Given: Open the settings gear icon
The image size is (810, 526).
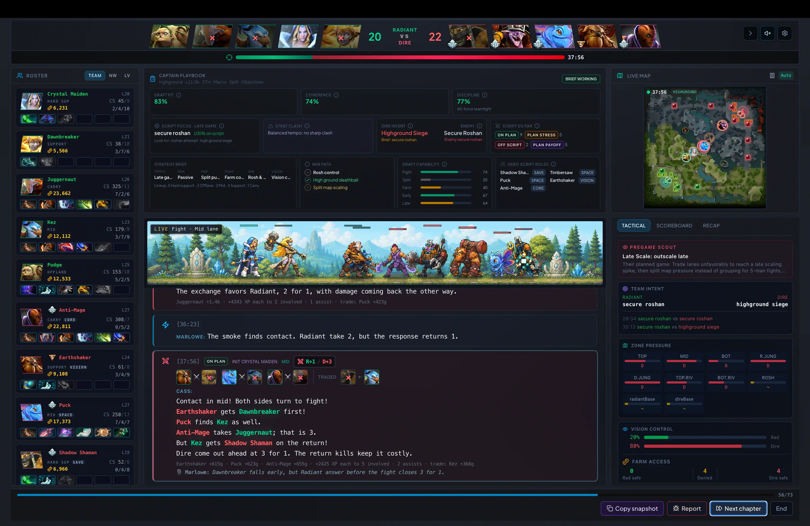Looking at the screenshot, I should pyautogui.click(x=785, y=33).
